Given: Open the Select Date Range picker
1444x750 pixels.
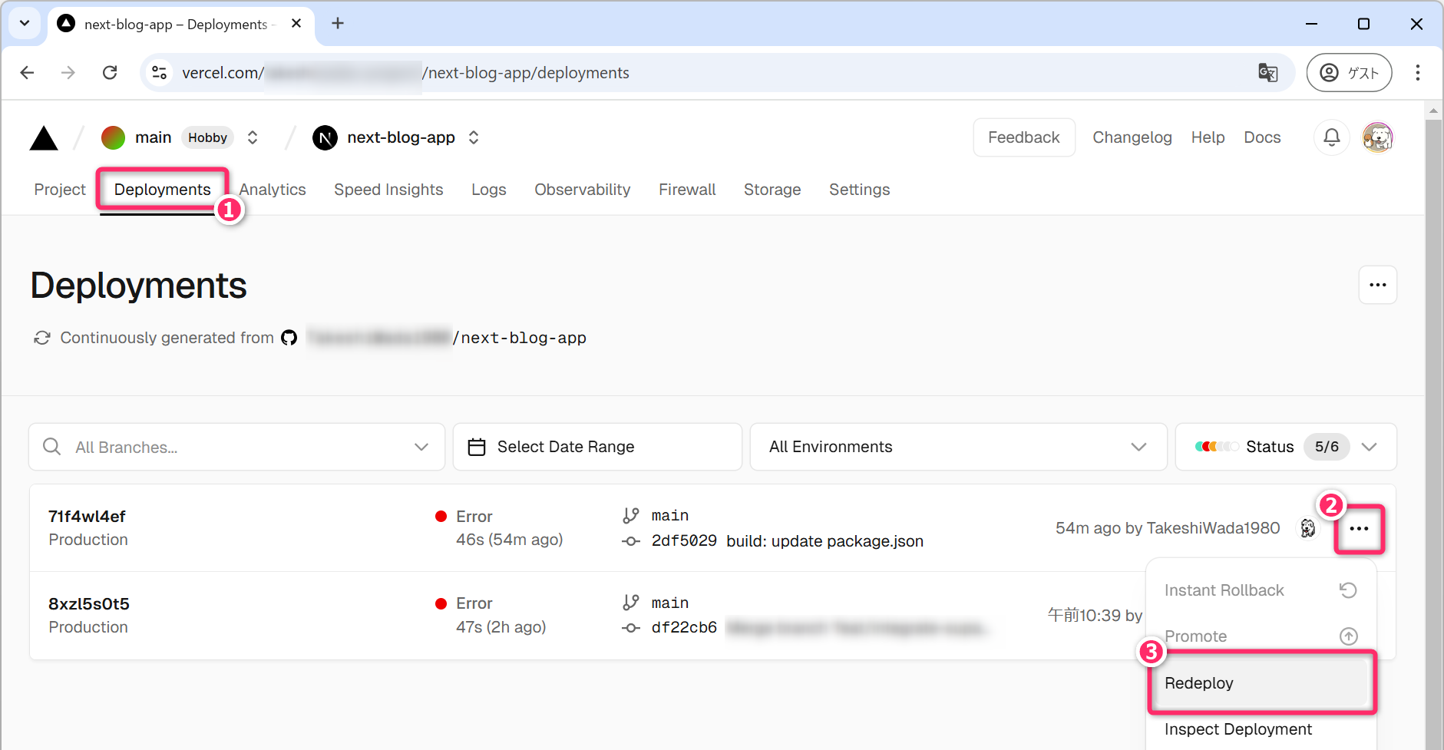Looking at the screenshot, I should point(596,447).
